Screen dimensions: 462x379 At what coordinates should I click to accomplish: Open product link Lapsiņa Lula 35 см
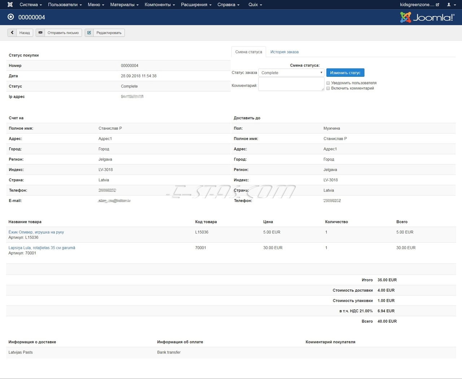pyautogui.click(x=42, y=248)
